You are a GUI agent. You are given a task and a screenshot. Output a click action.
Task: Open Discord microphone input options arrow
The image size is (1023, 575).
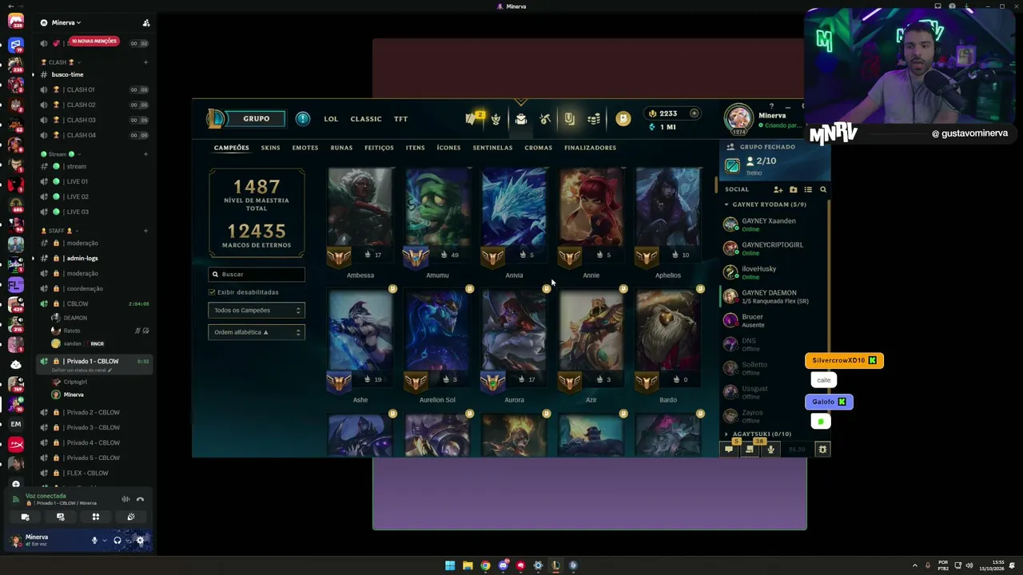[x=104, y=541]
